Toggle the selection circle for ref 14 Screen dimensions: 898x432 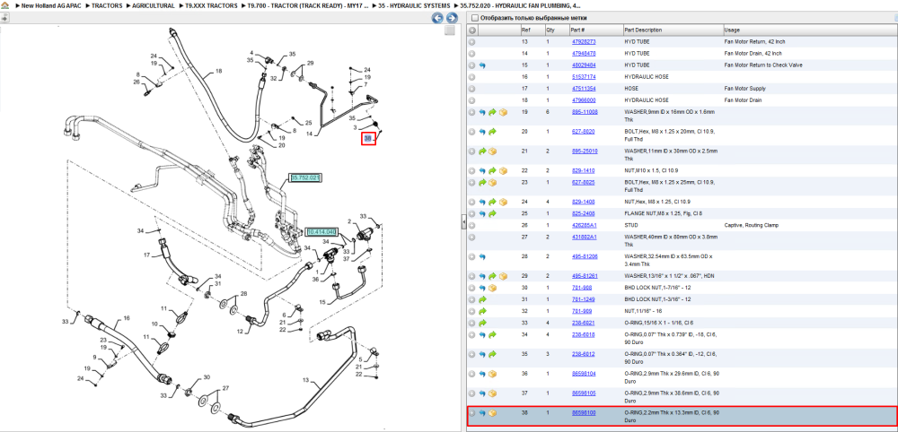tap(472, 53)
